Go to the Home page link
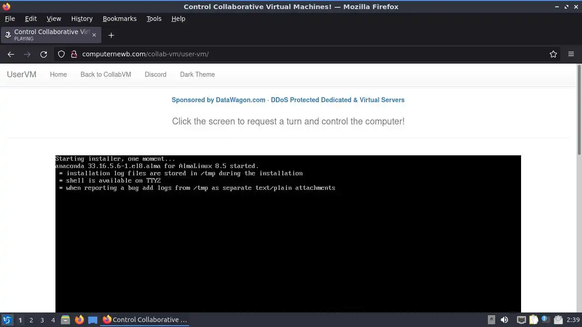The image size is (582, 327). click(x=58, y=74)
